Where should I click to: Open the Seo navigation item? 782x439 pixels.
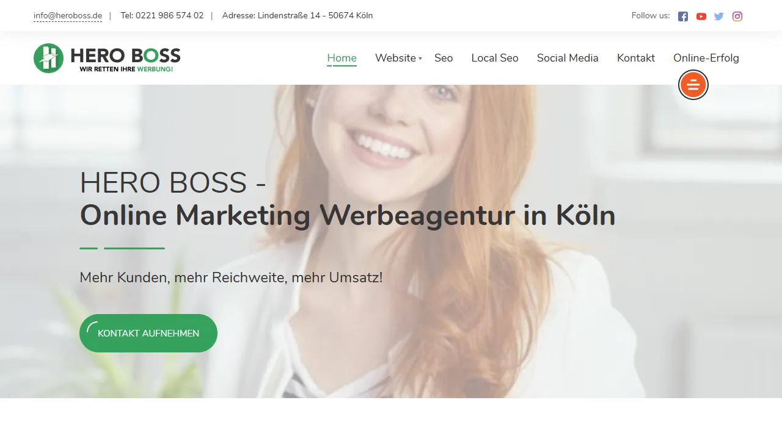click(x=444, y=58)
